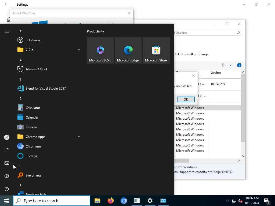Open the notification center icon

click(x=266, y=201)
